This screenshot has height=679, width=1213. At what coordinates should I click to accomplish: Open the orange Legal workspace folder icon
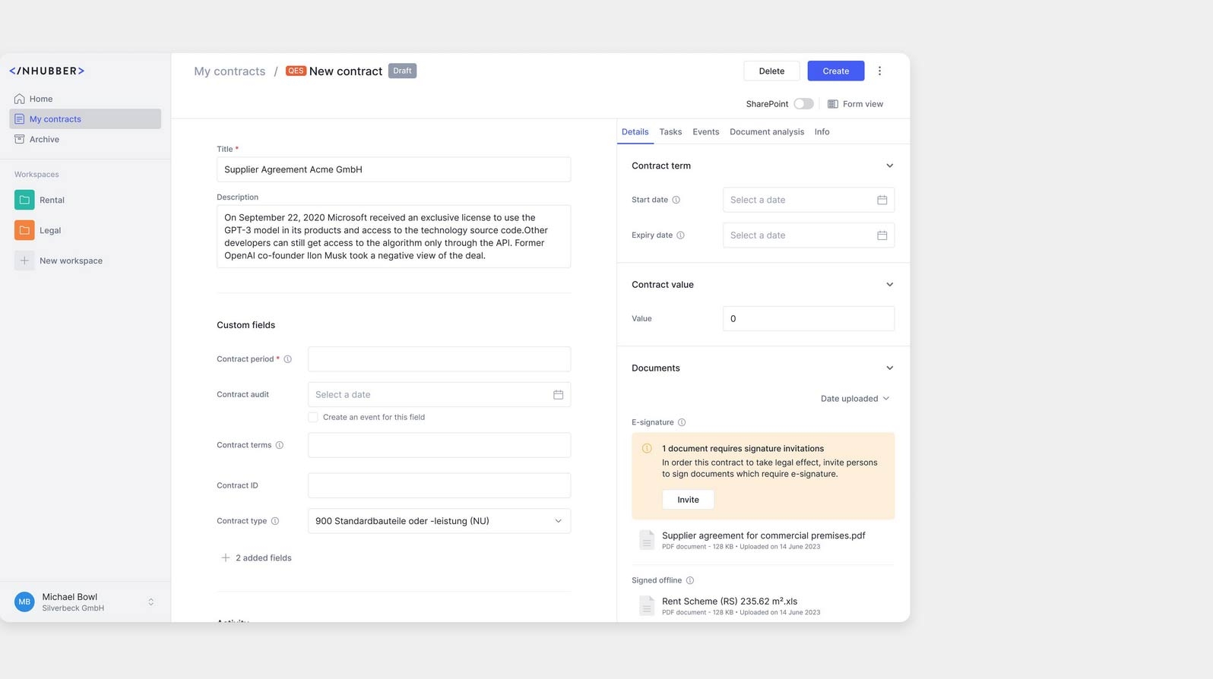point(24,230)
